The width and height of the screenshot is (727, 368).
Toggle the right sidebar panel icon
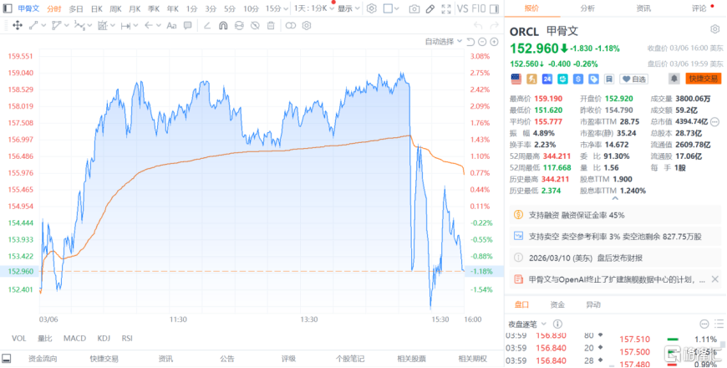pos(493,8)
